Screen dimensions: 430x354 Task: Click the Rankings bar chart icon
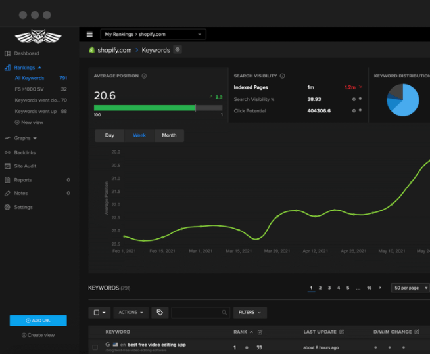(7, 68)
